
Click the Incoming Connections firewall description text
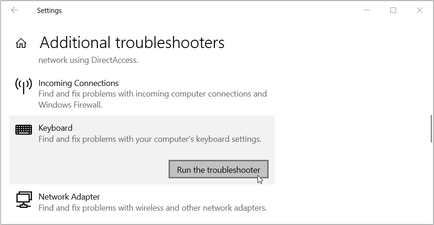152,99
